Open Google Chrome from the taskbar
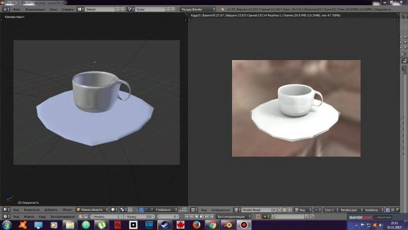The height and width of the screenshot is (230, 408). pos(212,225)
